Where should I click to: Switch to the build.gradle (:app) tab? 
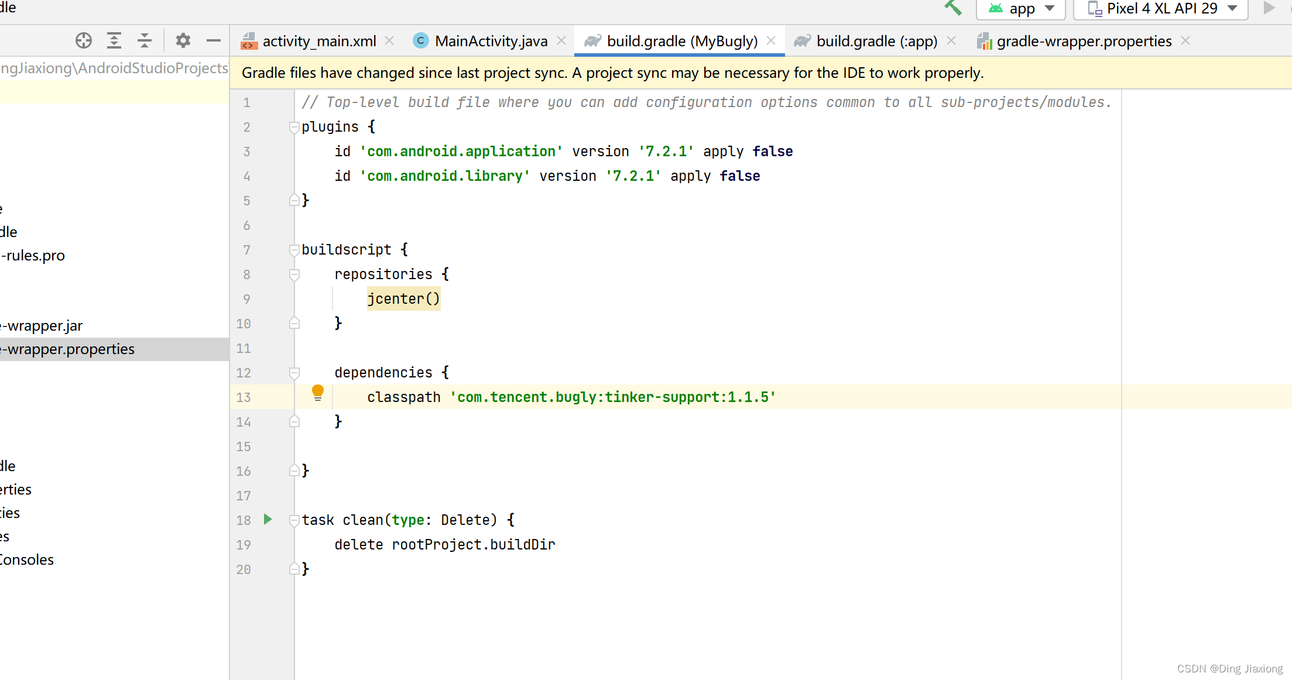(x=876, y=41)
